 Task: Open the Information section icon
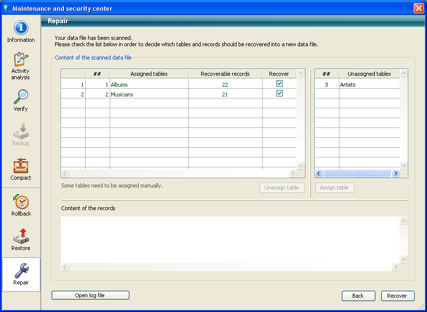point(21,28)
